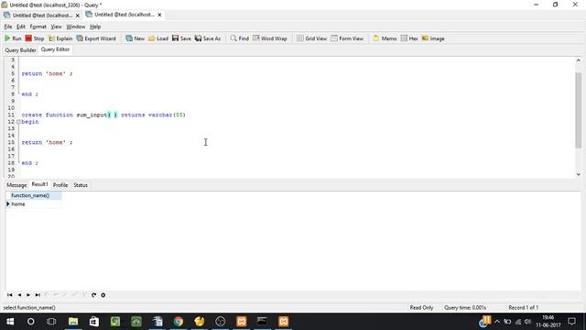Load a query file
Image resolution: width=586 pixels, height=330 pixels.
[158, 38]
